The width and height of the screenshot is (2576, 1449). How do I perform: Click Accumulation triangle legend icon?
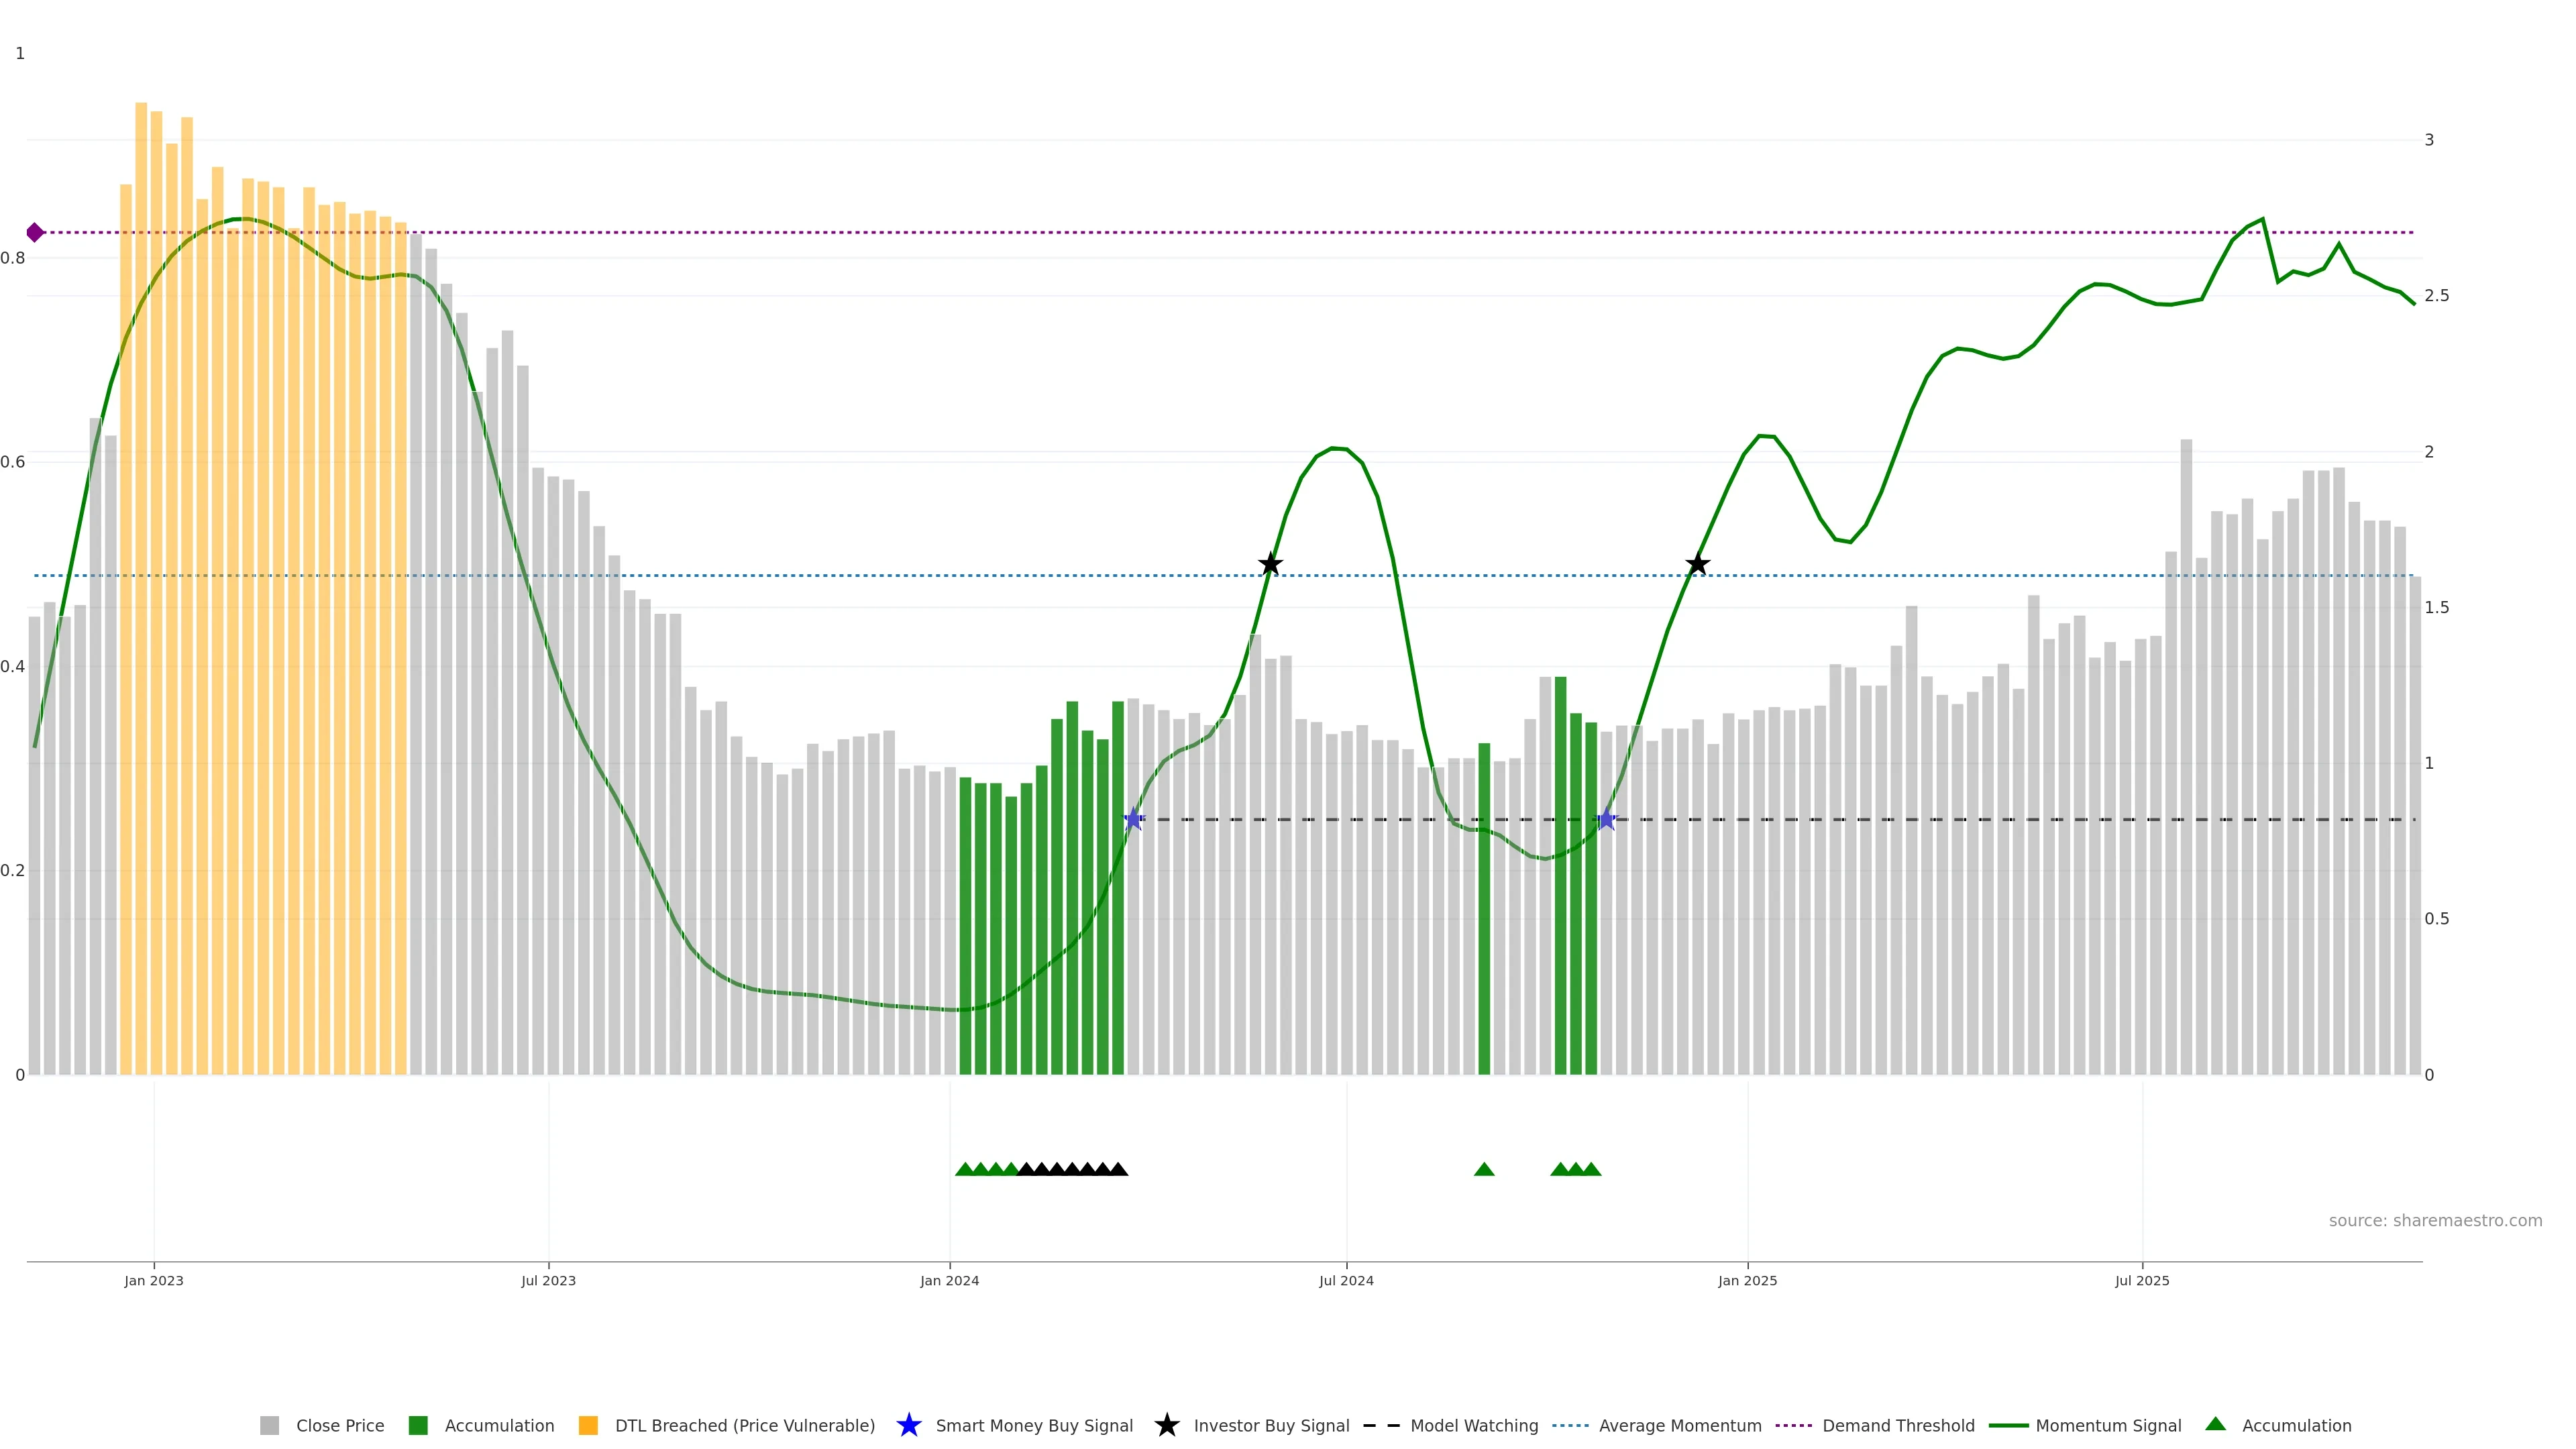[x=2215, y=1425]
